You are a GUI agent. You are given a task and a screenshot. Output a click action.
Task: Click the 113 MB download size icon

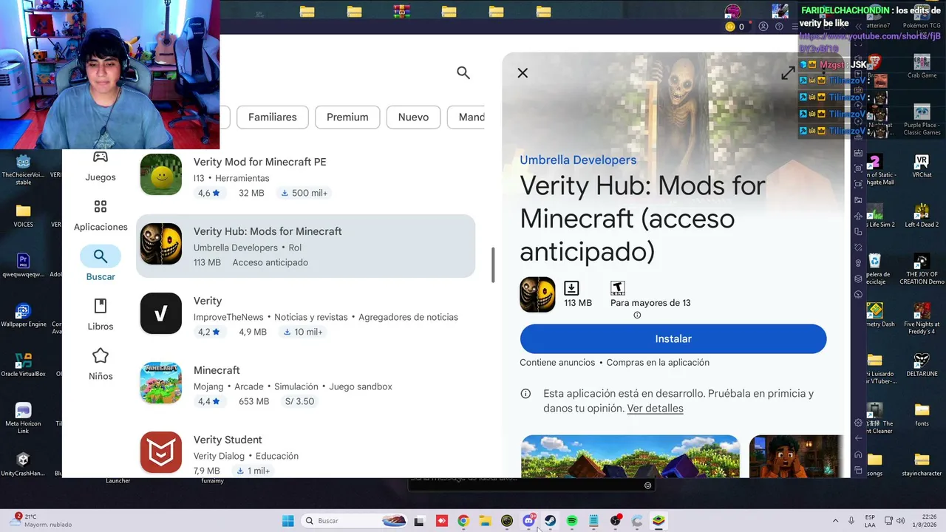pos(571,288)
